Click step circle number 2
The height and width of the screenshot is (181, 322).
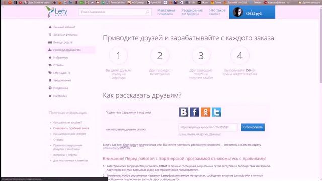click(160, 56)
